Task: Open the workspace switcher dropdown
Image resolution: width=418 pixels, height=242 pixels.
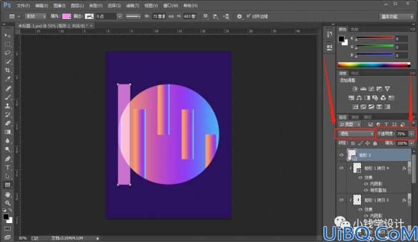Action: tap(396, 17)
